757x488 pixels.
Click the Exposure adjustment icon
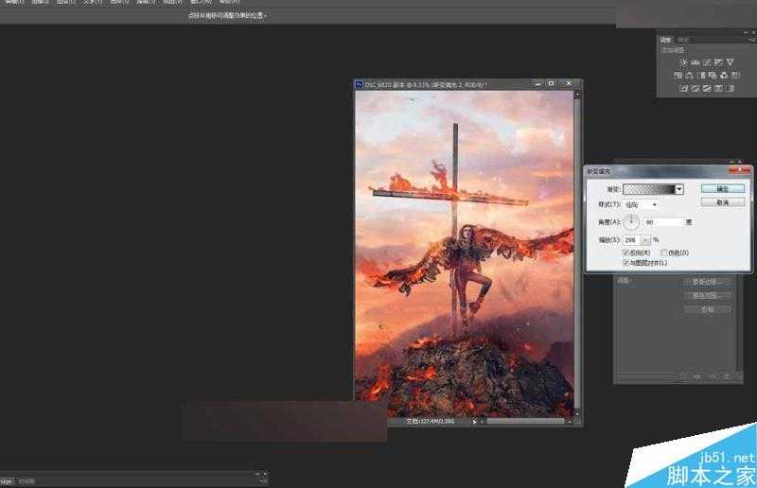pos(718,62)
